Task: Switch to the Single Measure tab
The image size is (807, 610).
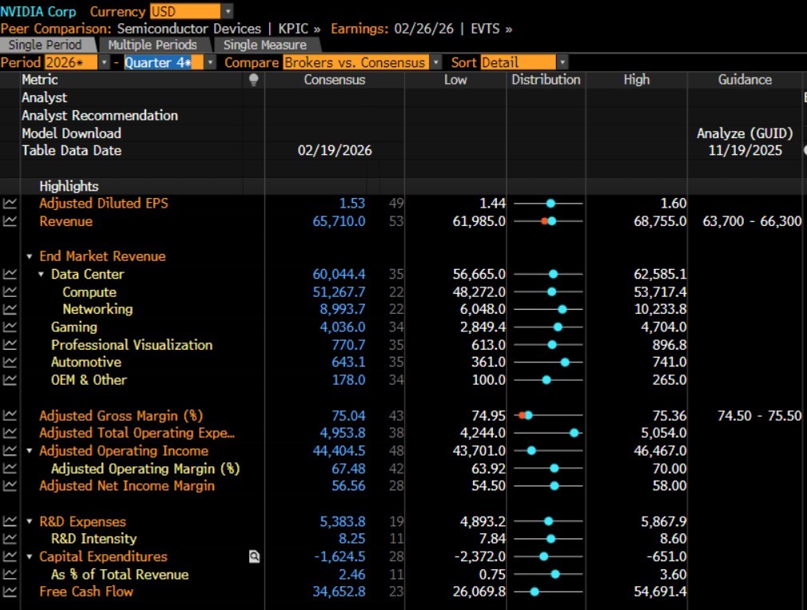Action: (264, 45)
